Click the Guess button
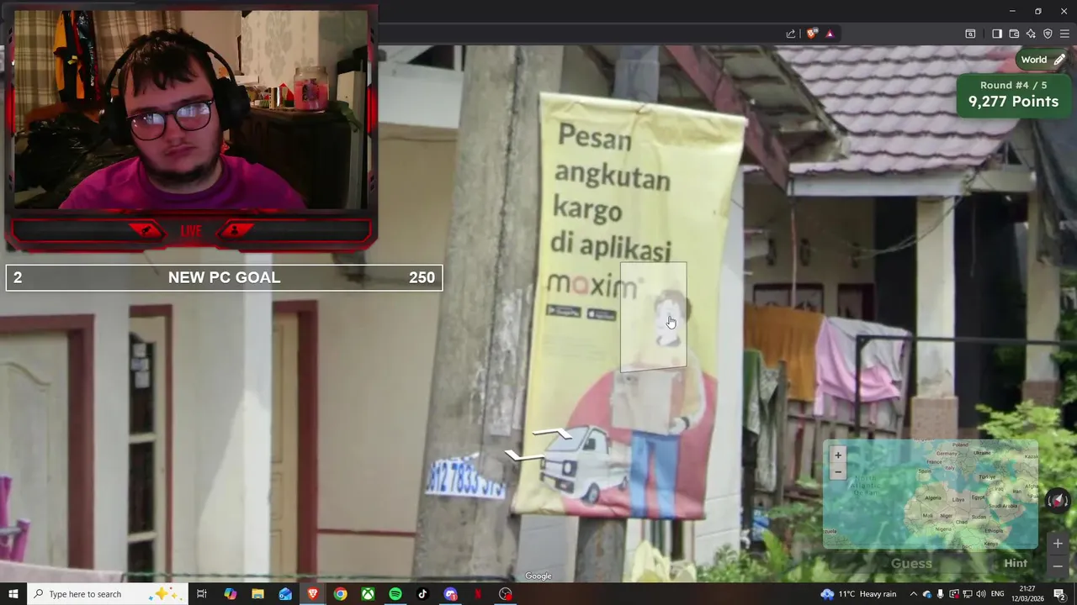 tap(912, 564)
